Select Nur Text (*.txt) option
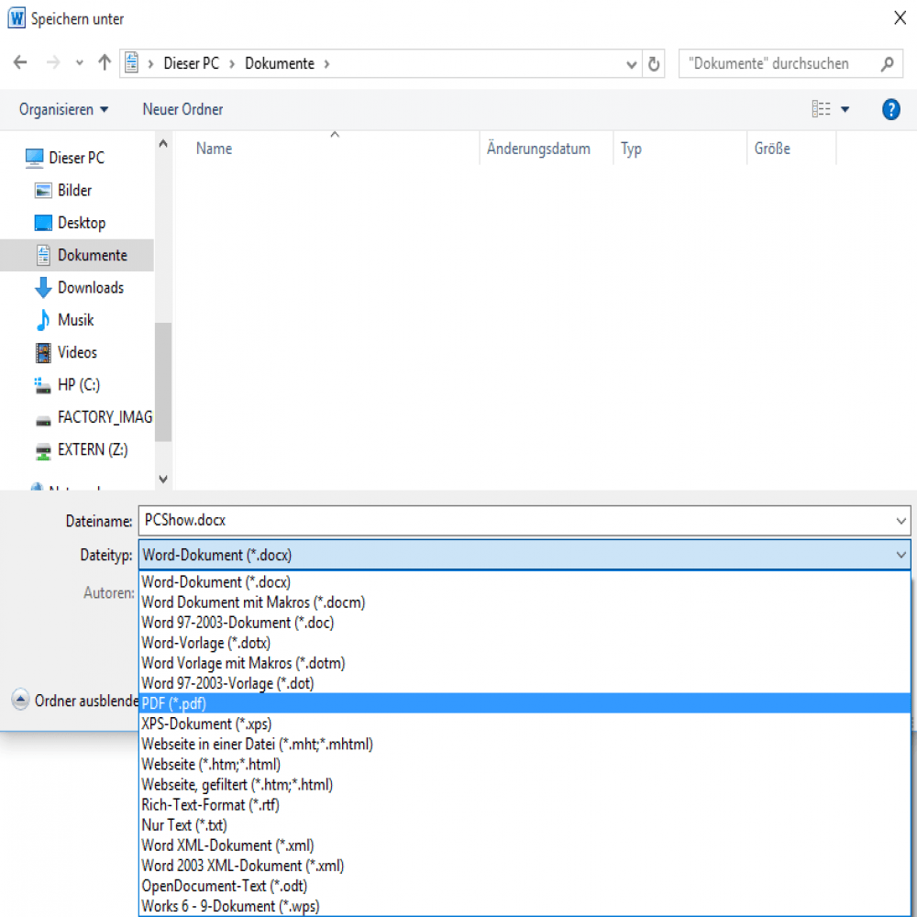917x917 pixels. (525, 825)
